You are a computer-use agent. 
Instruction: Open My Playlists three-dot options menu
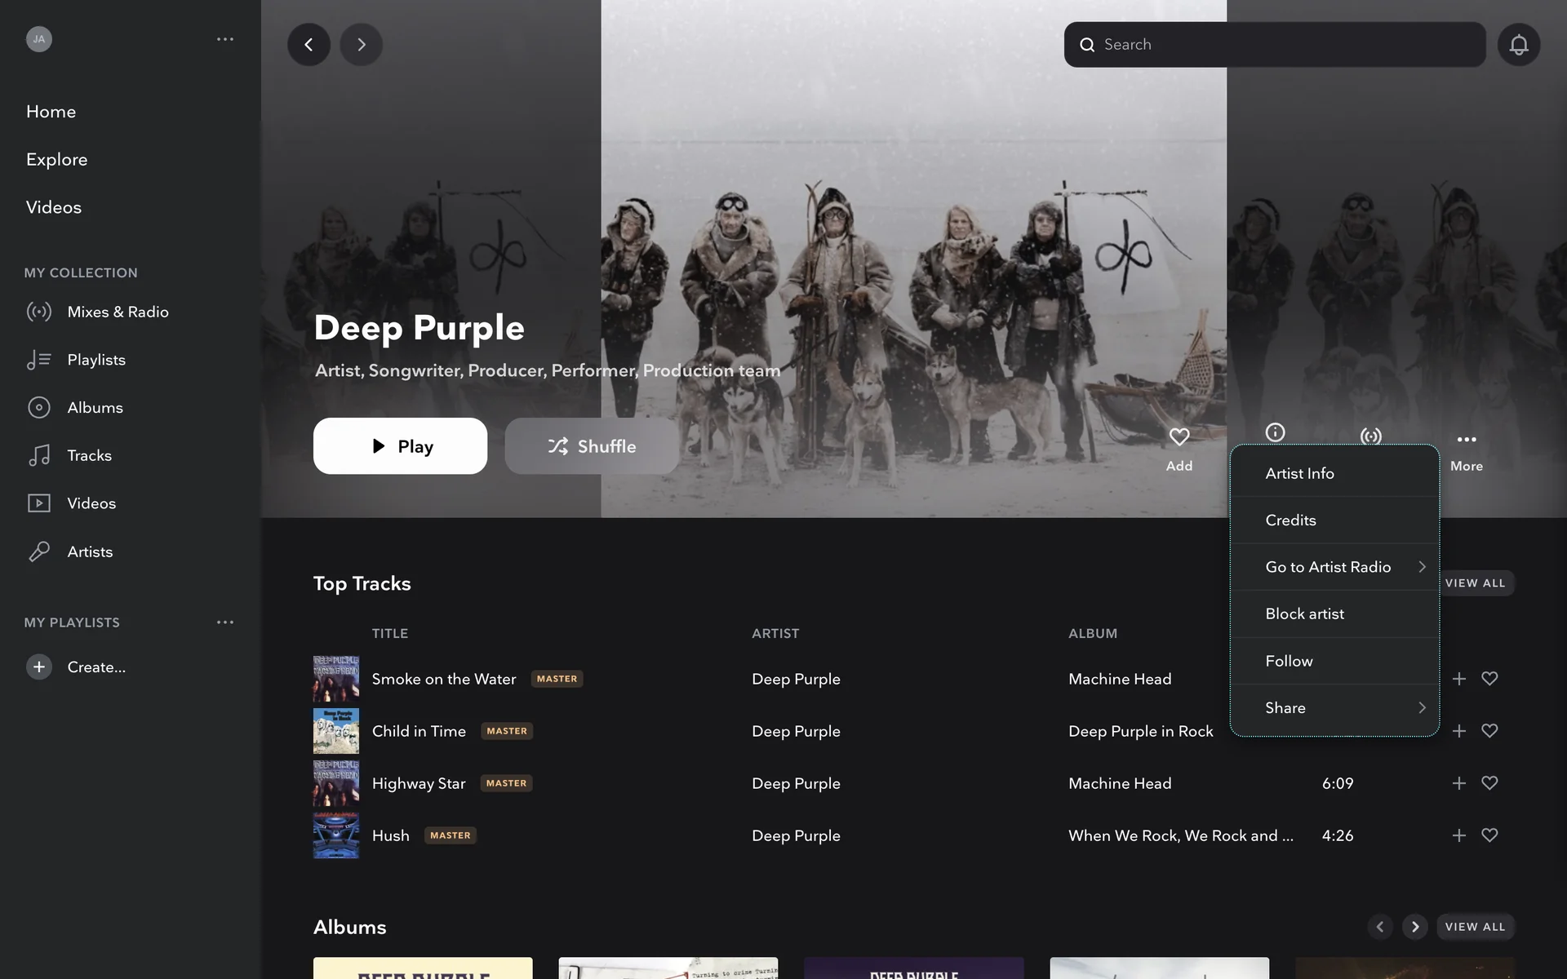225,622
